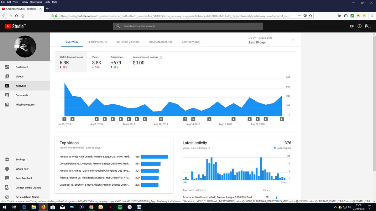
Task: Expand the Last 48 hours views dropdown
Action: (209, 148)
